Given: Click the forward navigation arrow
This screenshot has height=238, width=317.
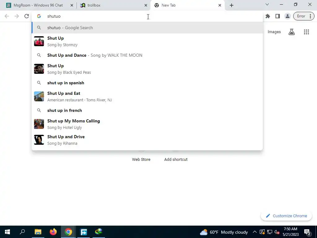Looking at the screenshot, I should pos(17,16).
